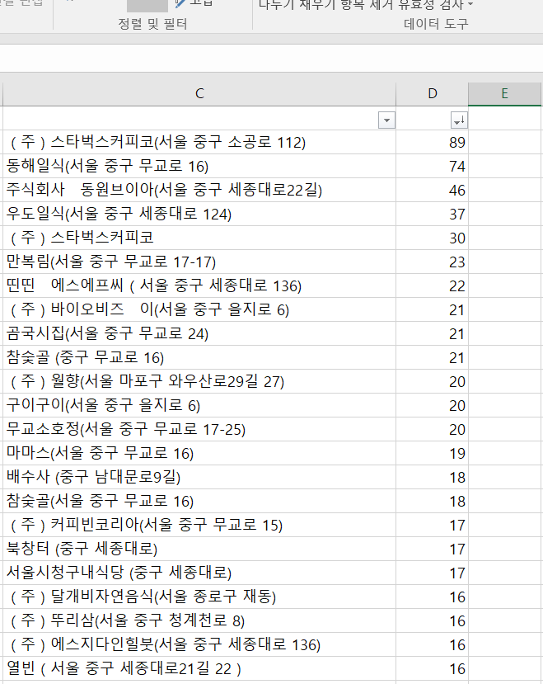Select the ( 주 ) 뚜리삼 cell

[199, 621]
